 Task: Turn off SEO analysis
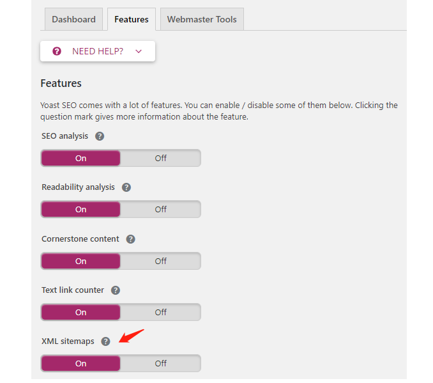tap(160, 158)
